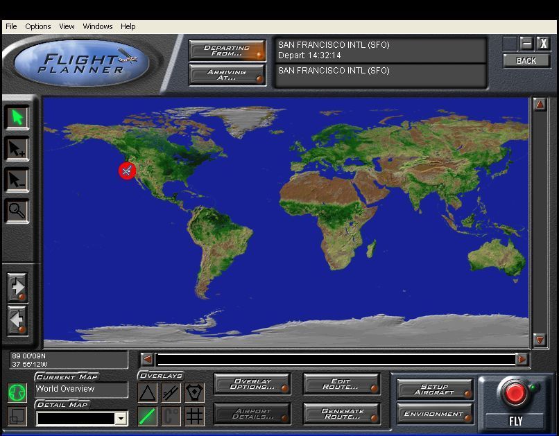Toggle the green route line overlay
This screenshot has width=559, height=436.
pyautogui.click(x=147, y=416)
